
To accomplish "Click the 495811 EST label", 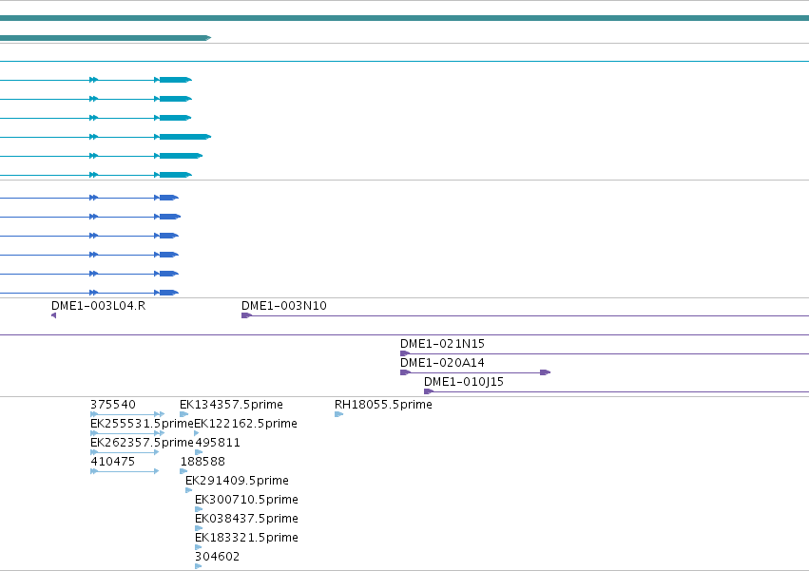I will 217,443.
